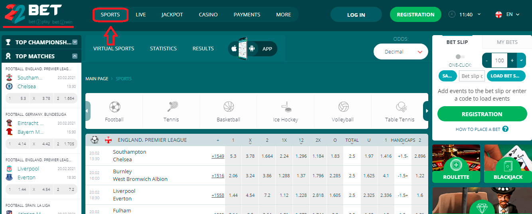Click the Top Matches ribbon icon

(x=8, y=56)
